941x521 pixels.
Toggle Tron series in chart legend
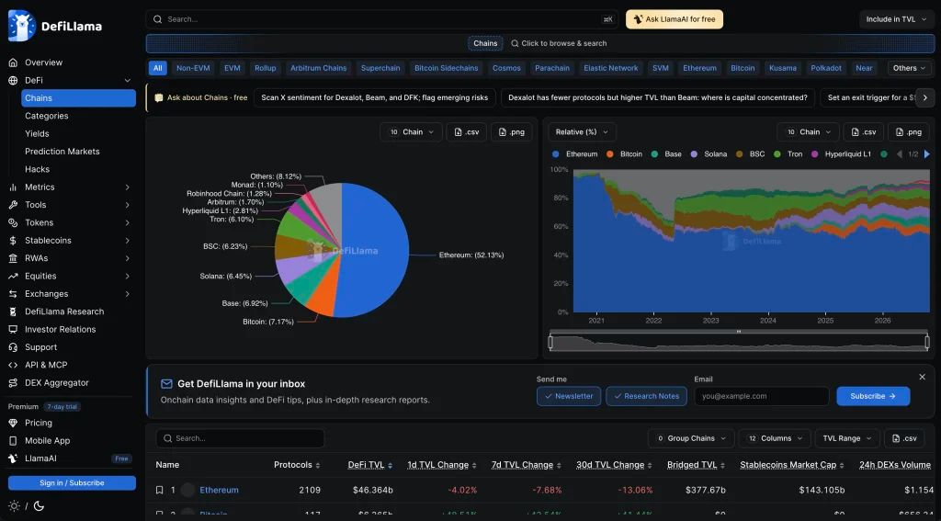788,154
